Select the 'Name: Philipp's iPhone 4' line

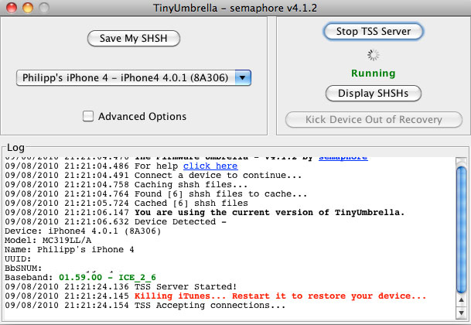click(70, 249)
